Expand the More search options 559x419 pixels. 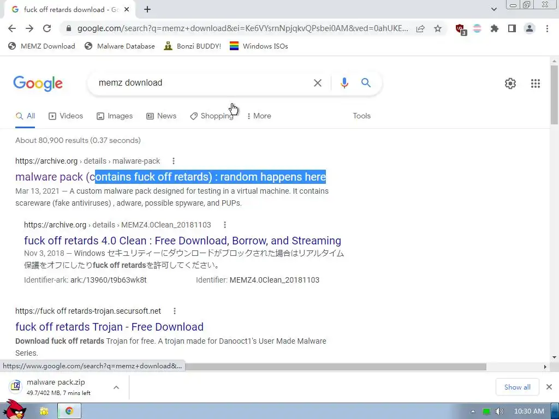[259, 116]
